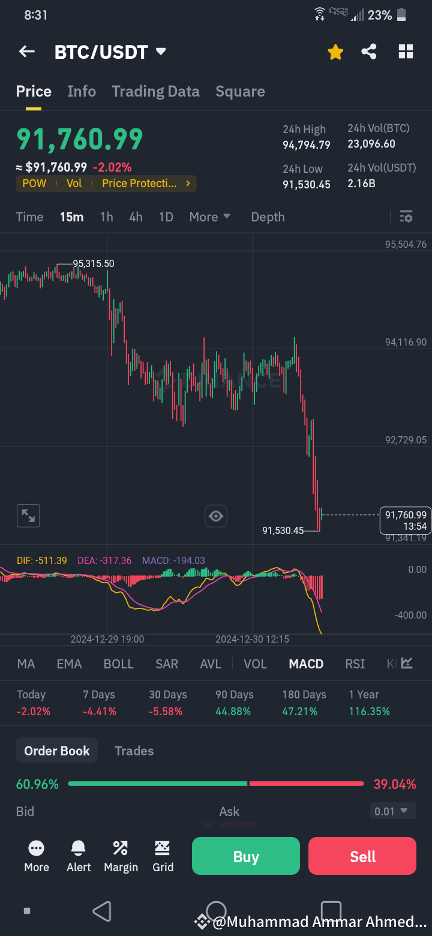This screenshot has height=936, width=432.
Task: Open Grid trading tool
Action: coord(163,856)
